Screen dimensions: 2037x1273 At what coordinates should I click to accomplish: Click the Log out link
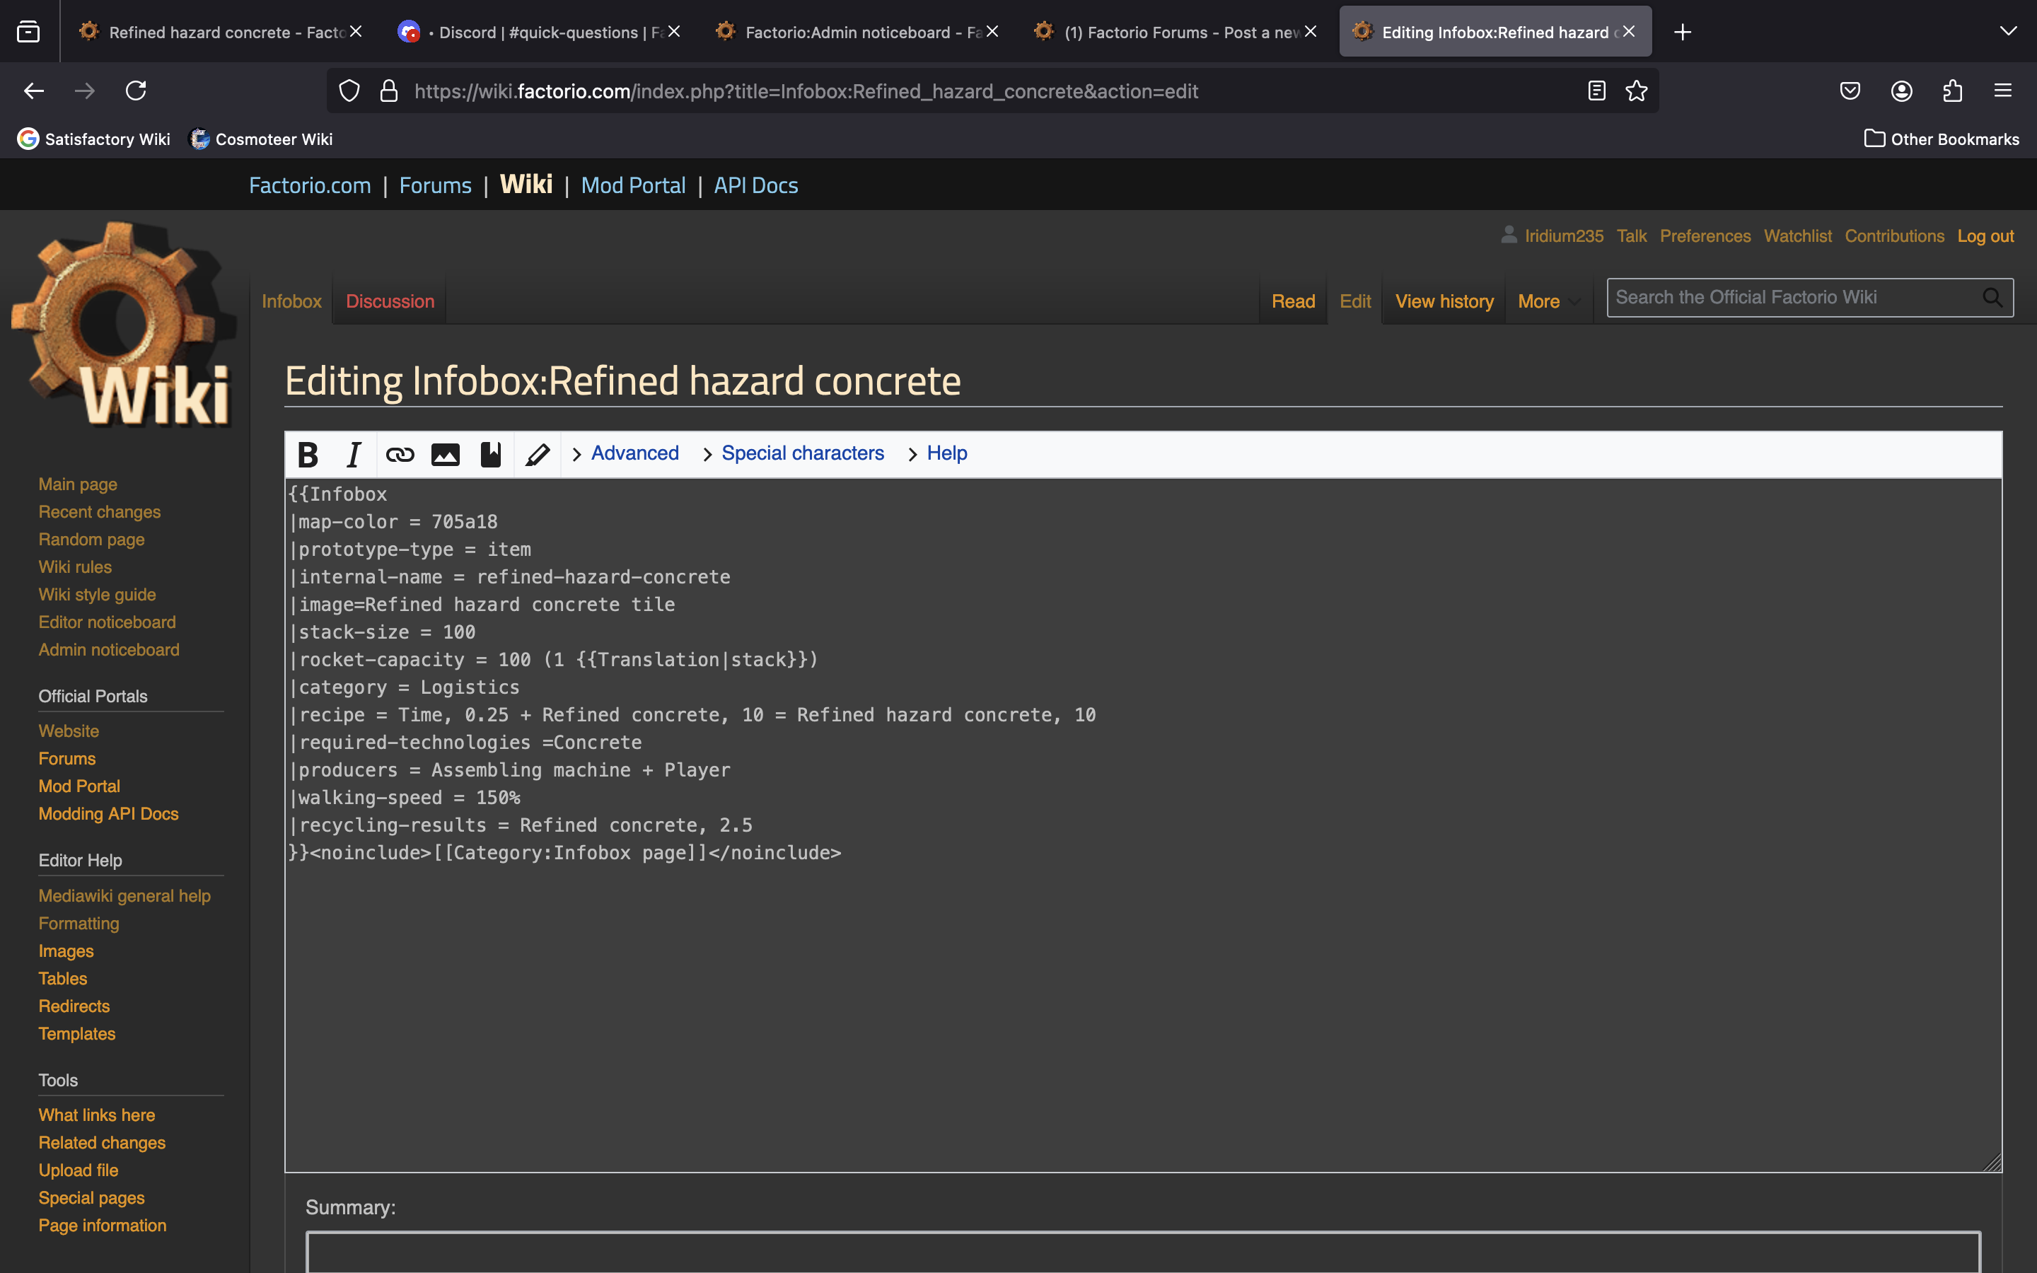click(1985, 237)
